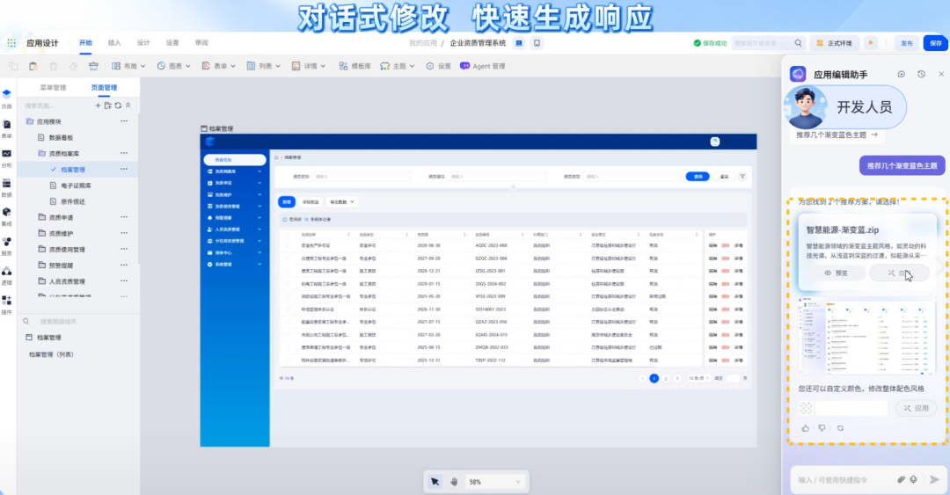This screenshot has width=950, height=495.
Task: Click 预览 on the 智慧能源 theme card
Action: (x=837, y=273)
